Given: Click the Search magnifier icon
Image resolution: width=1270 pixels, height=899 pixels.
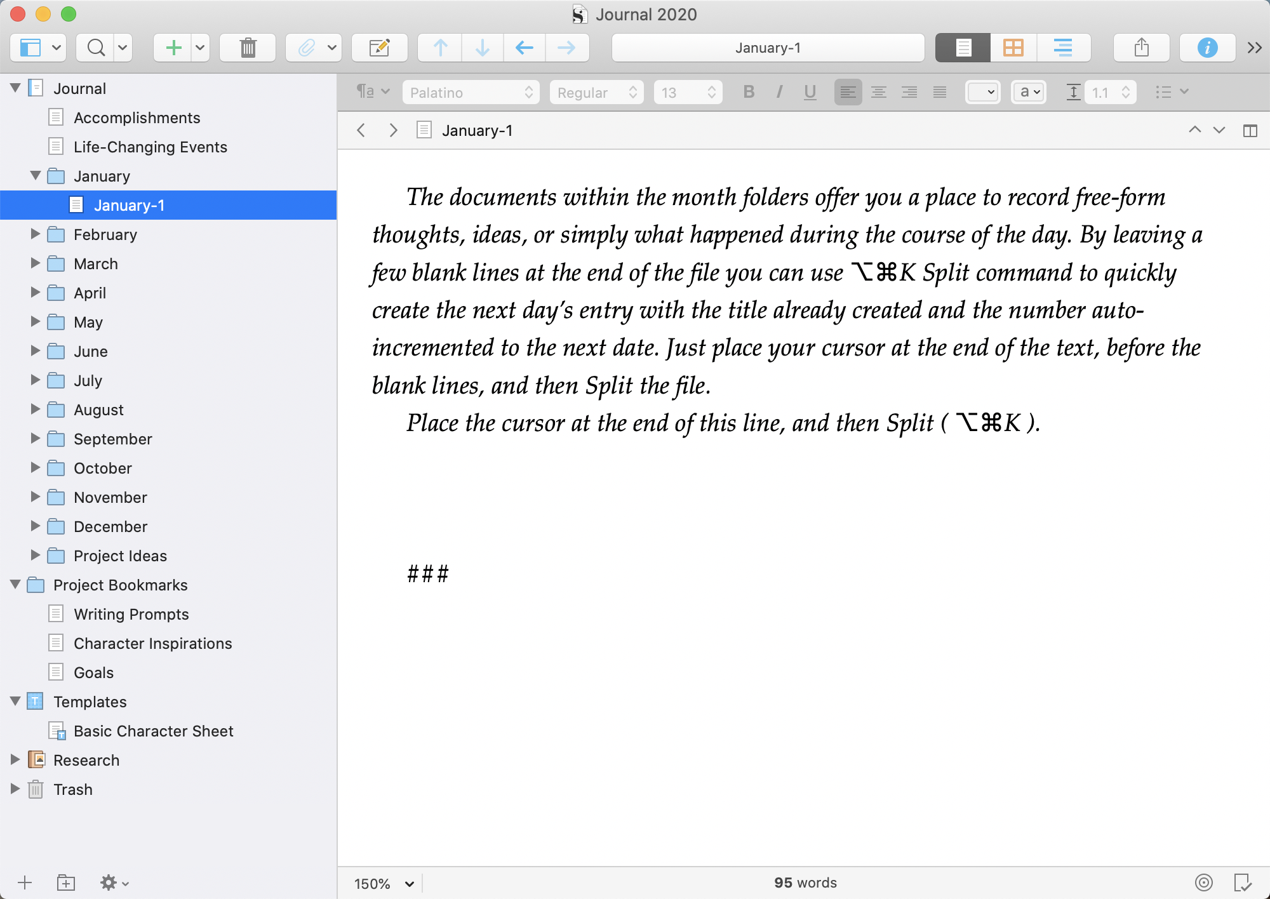Looking at the screenshot, I should (x=95, y=48).
